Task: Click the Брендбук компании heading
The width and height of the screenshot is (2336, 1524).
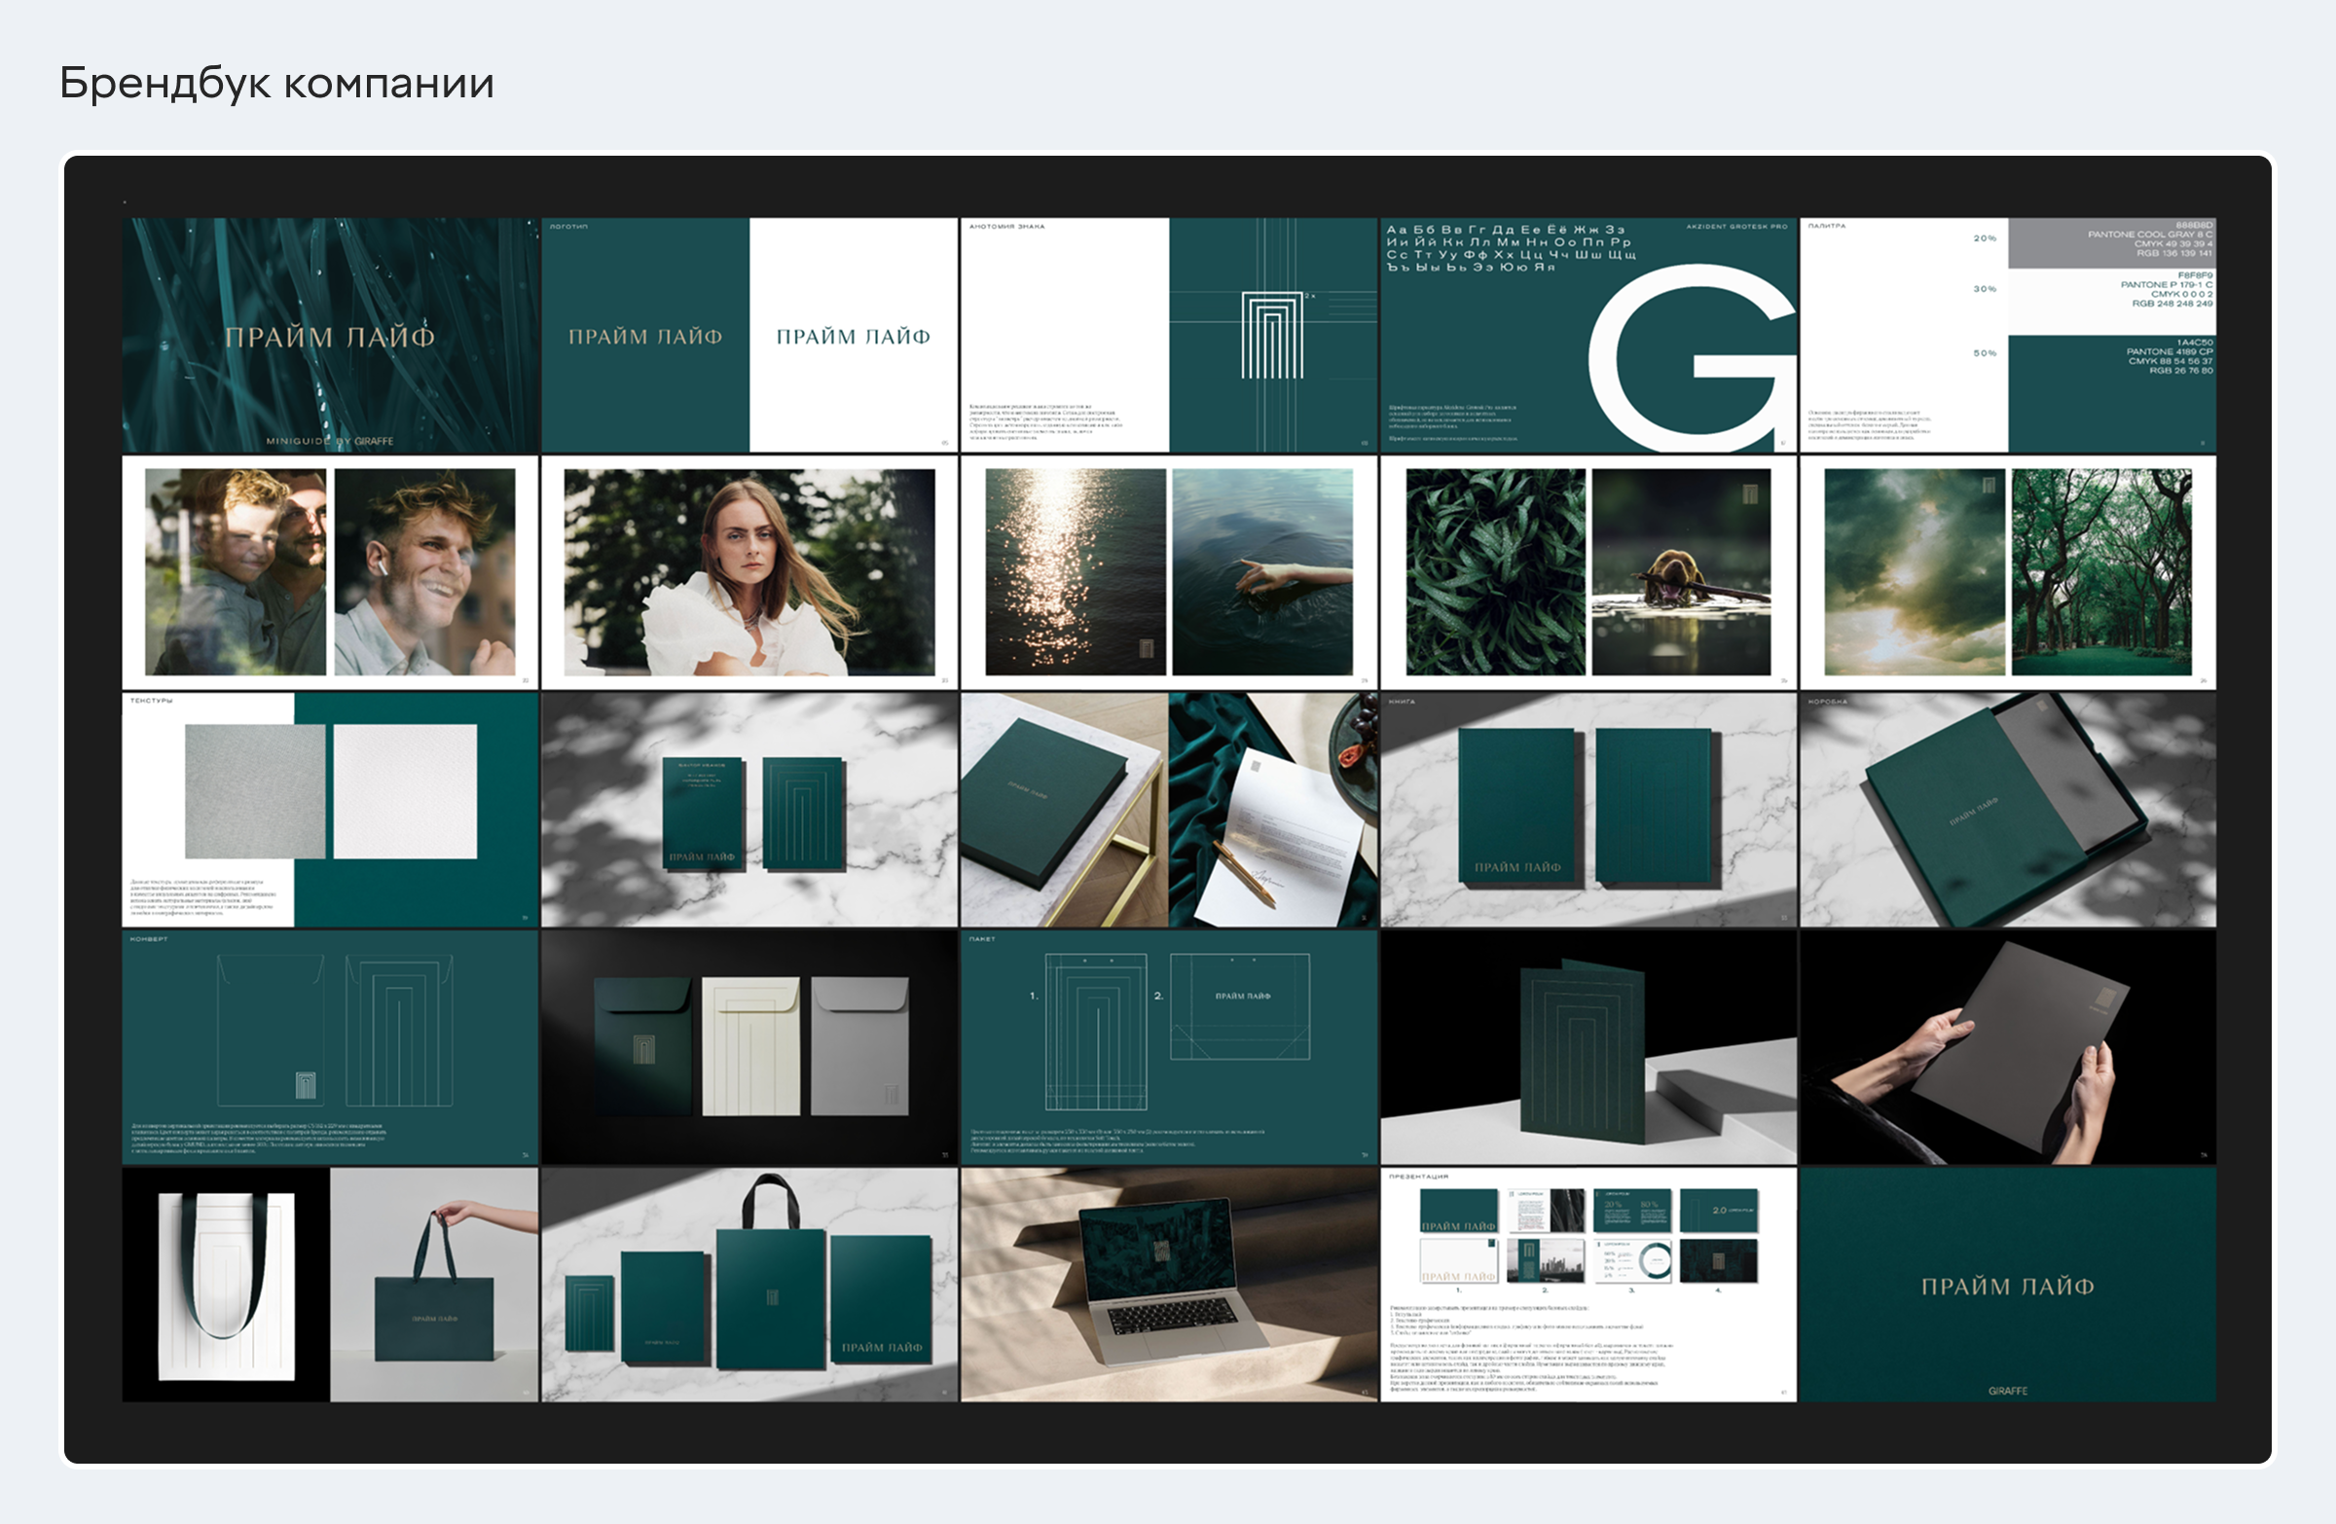Action: 276,84
